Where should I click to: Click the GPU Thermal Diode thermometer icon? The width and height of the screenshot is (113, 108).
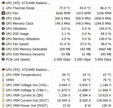pyautogui.click(x=3, y=8)
